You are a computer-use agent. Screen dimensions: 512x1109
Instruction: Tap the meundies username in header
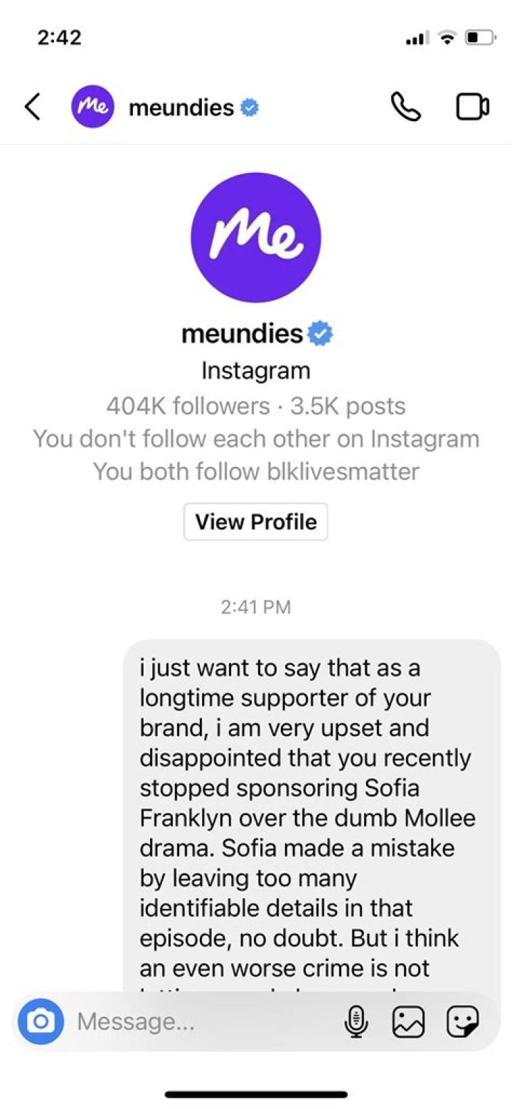pos(181,108)
